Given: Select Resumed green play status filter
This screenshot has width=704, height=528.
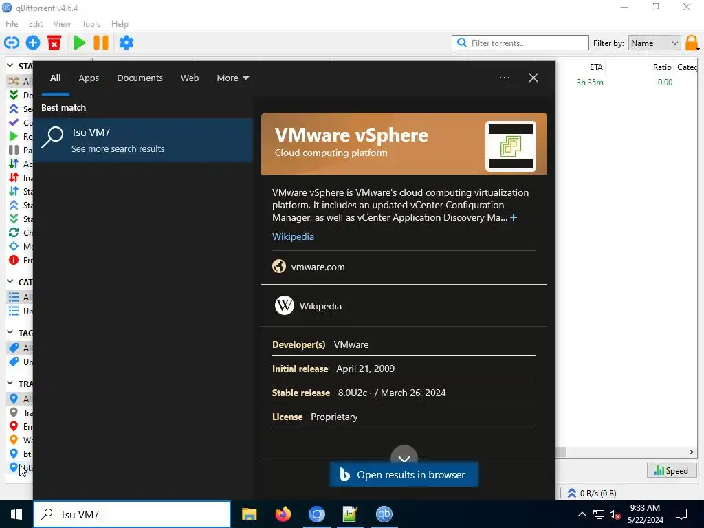Looking at the screenshot, I should pos(14,136).
